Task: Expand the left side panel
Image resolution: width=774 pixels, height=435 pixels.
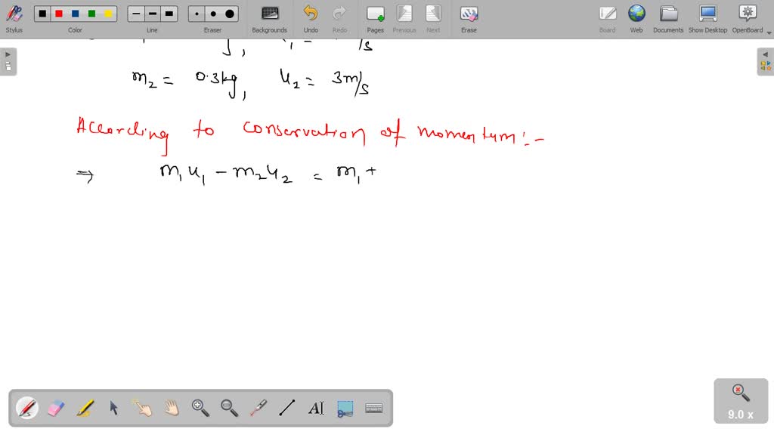Action: click(8, 54)
